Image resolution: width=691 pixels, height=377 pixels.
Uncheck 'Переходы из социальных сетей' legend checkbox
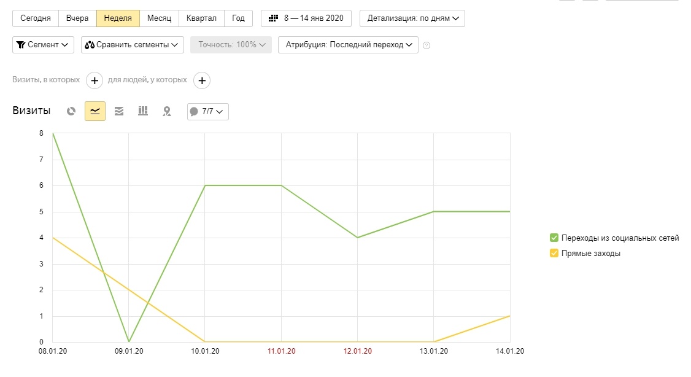coord(554,238)
